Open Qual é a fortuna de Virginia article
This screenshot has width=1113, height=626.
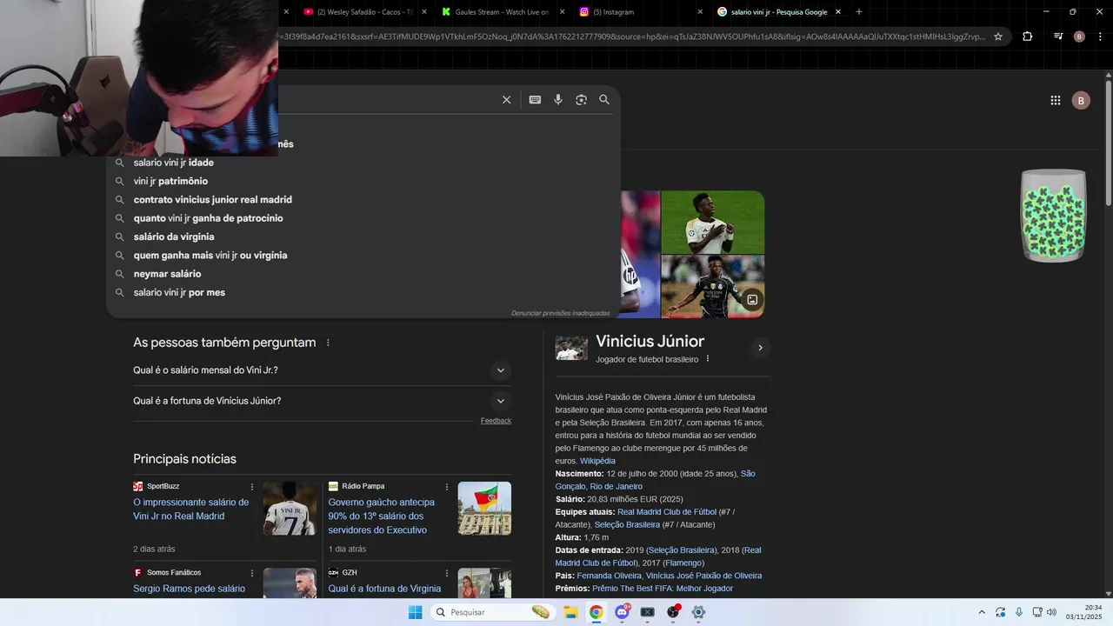point(384,589)
